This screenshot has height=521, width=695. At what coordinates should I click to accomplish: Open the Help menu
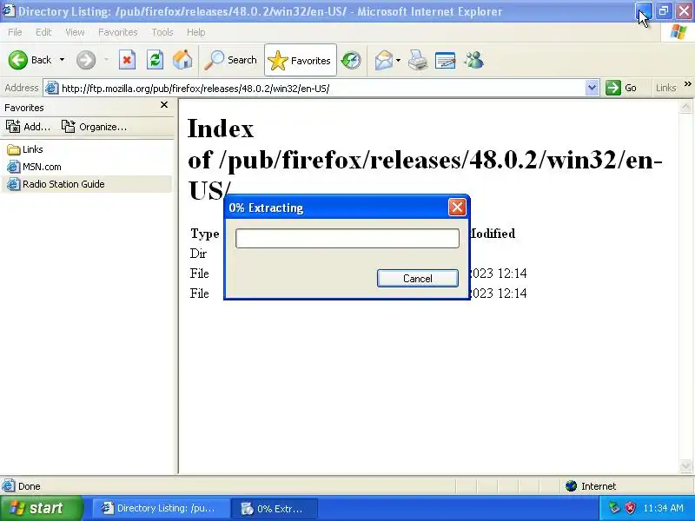(x=195, y=32)
